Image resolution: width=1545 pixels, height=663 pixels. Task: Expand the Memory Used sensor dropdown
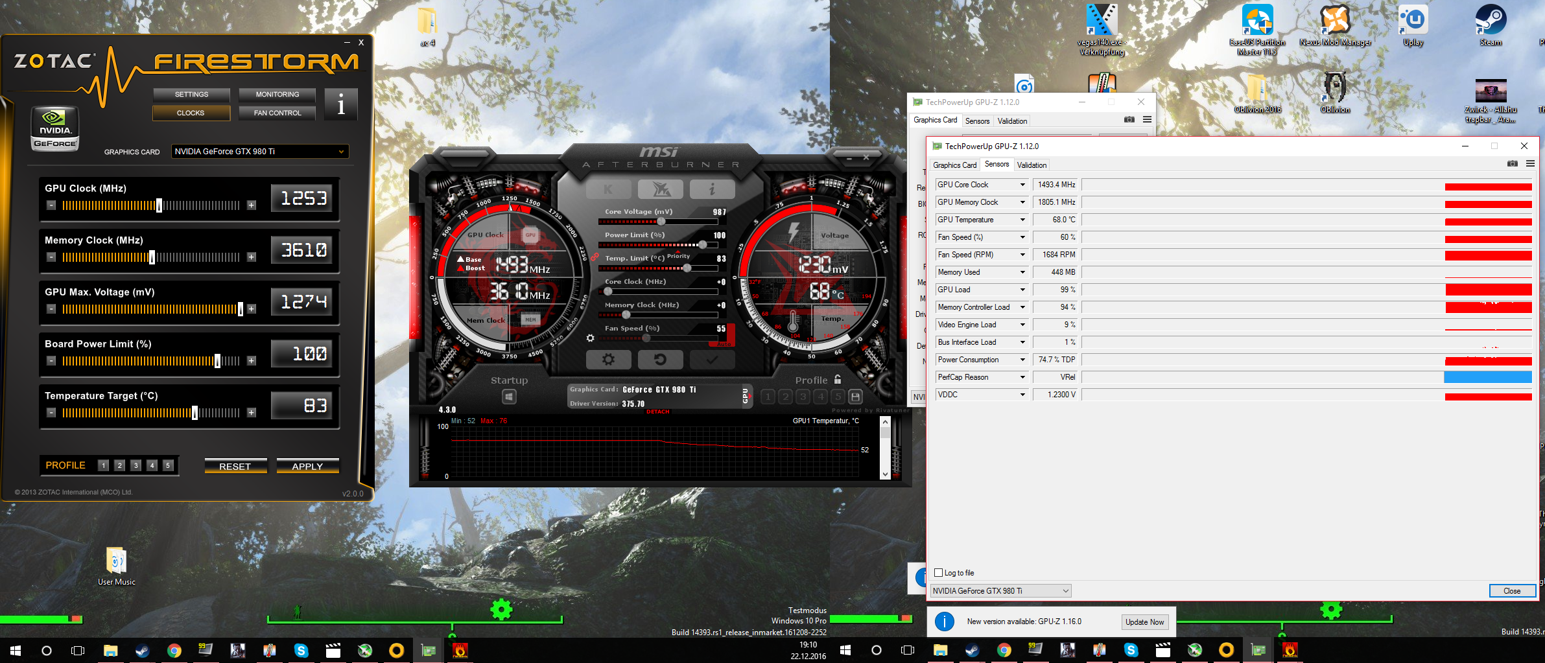point(1022,272)
